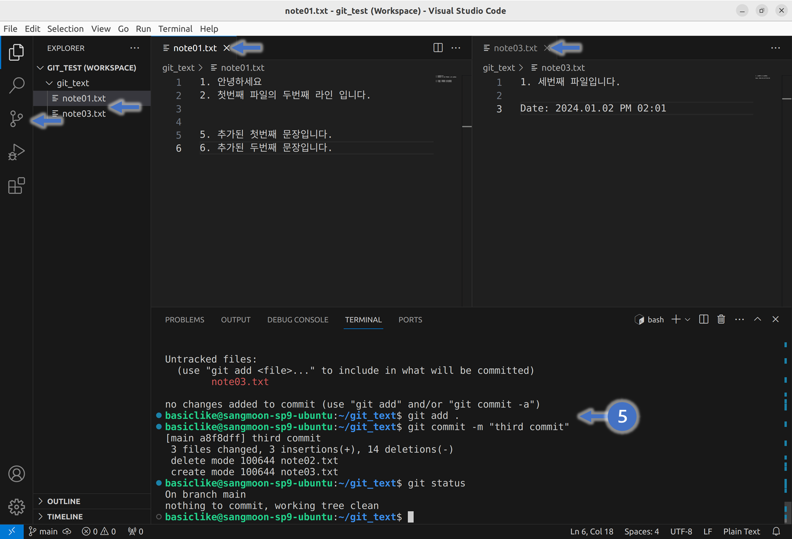Publish to cloud from status bar icon

tap(67, 532)
